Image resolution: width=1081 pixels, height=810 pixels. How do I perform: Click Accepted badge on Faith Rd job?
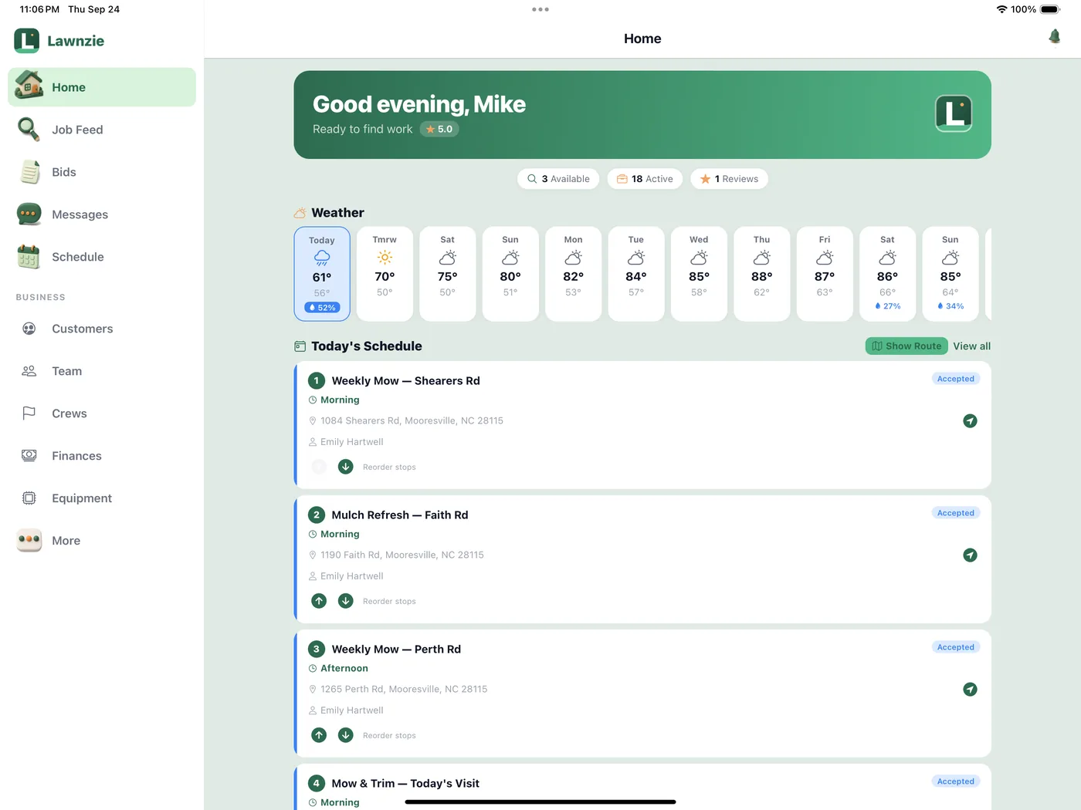[956, 513]
